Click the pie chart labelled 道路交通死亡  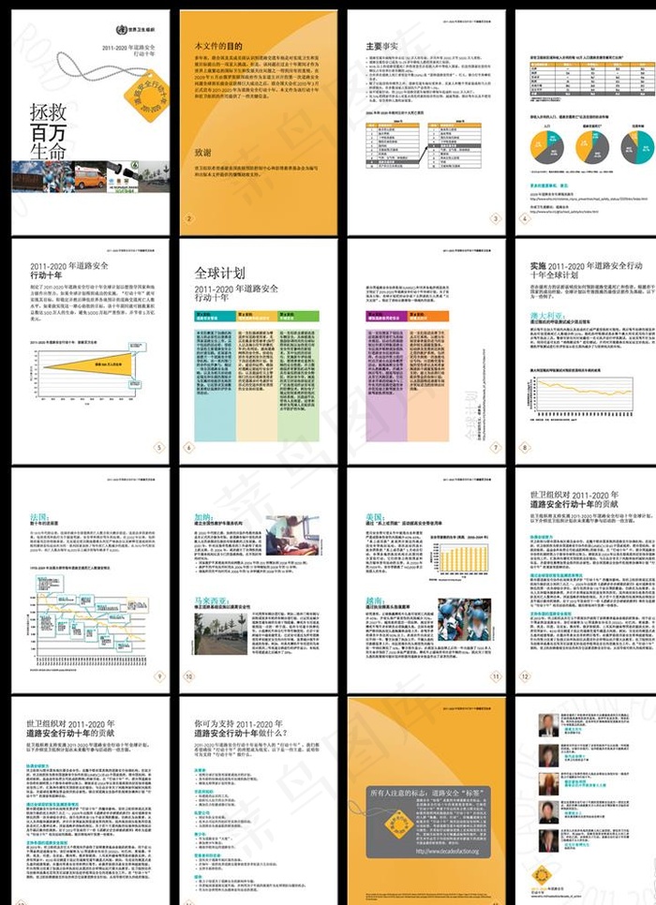(592, 146)
